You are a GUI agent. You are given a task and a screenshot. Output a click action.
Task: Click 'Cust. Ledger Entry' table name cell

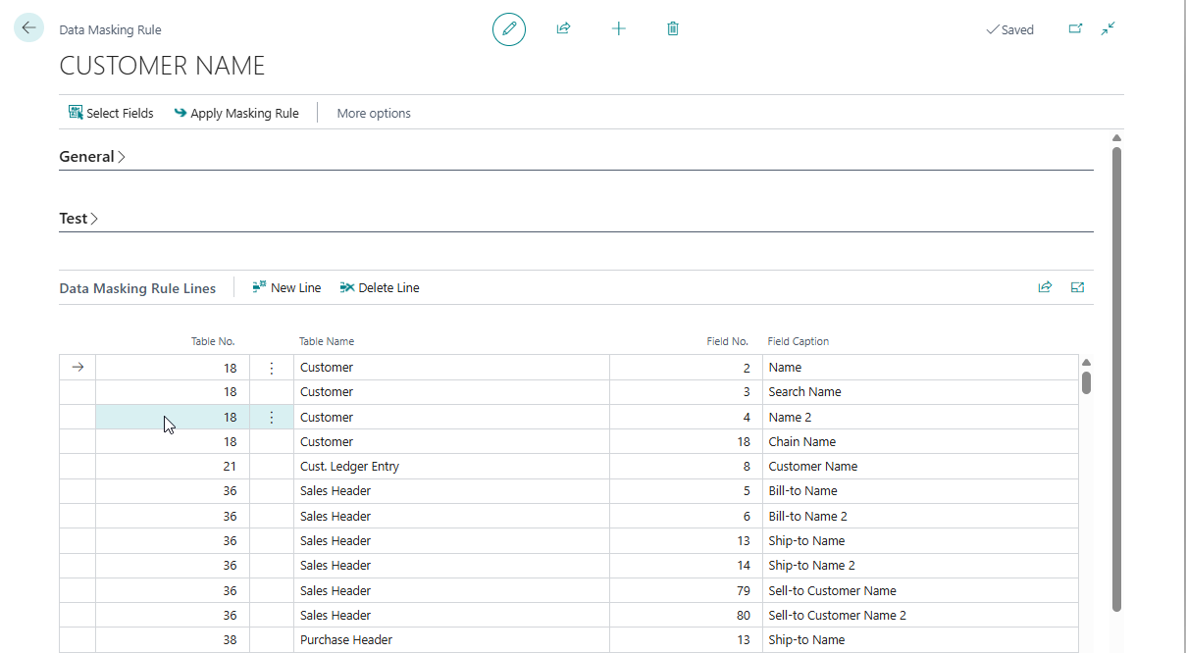(451, 466)
